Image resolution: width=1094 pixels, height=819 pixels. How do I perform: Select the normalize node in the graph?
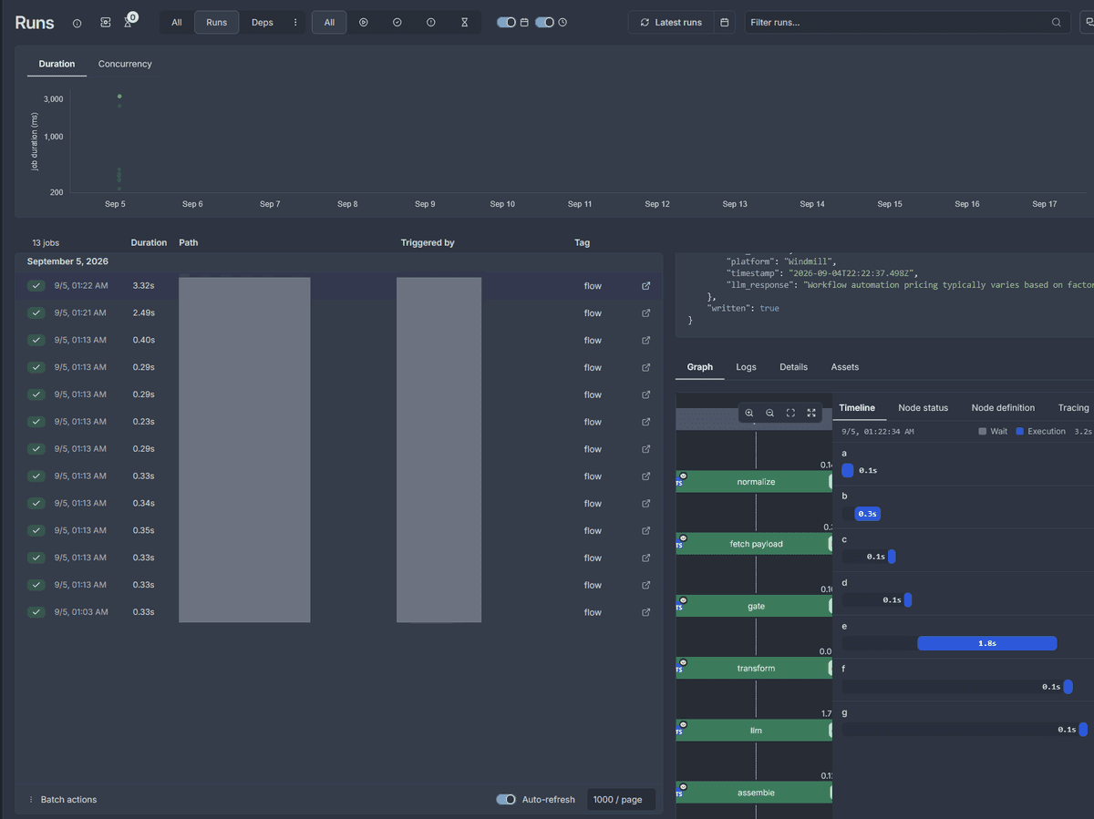[754, 482]
